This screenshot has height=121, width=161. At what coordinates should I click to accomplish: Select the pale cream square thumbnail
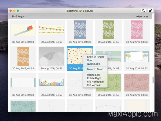(x=137, y=106)
